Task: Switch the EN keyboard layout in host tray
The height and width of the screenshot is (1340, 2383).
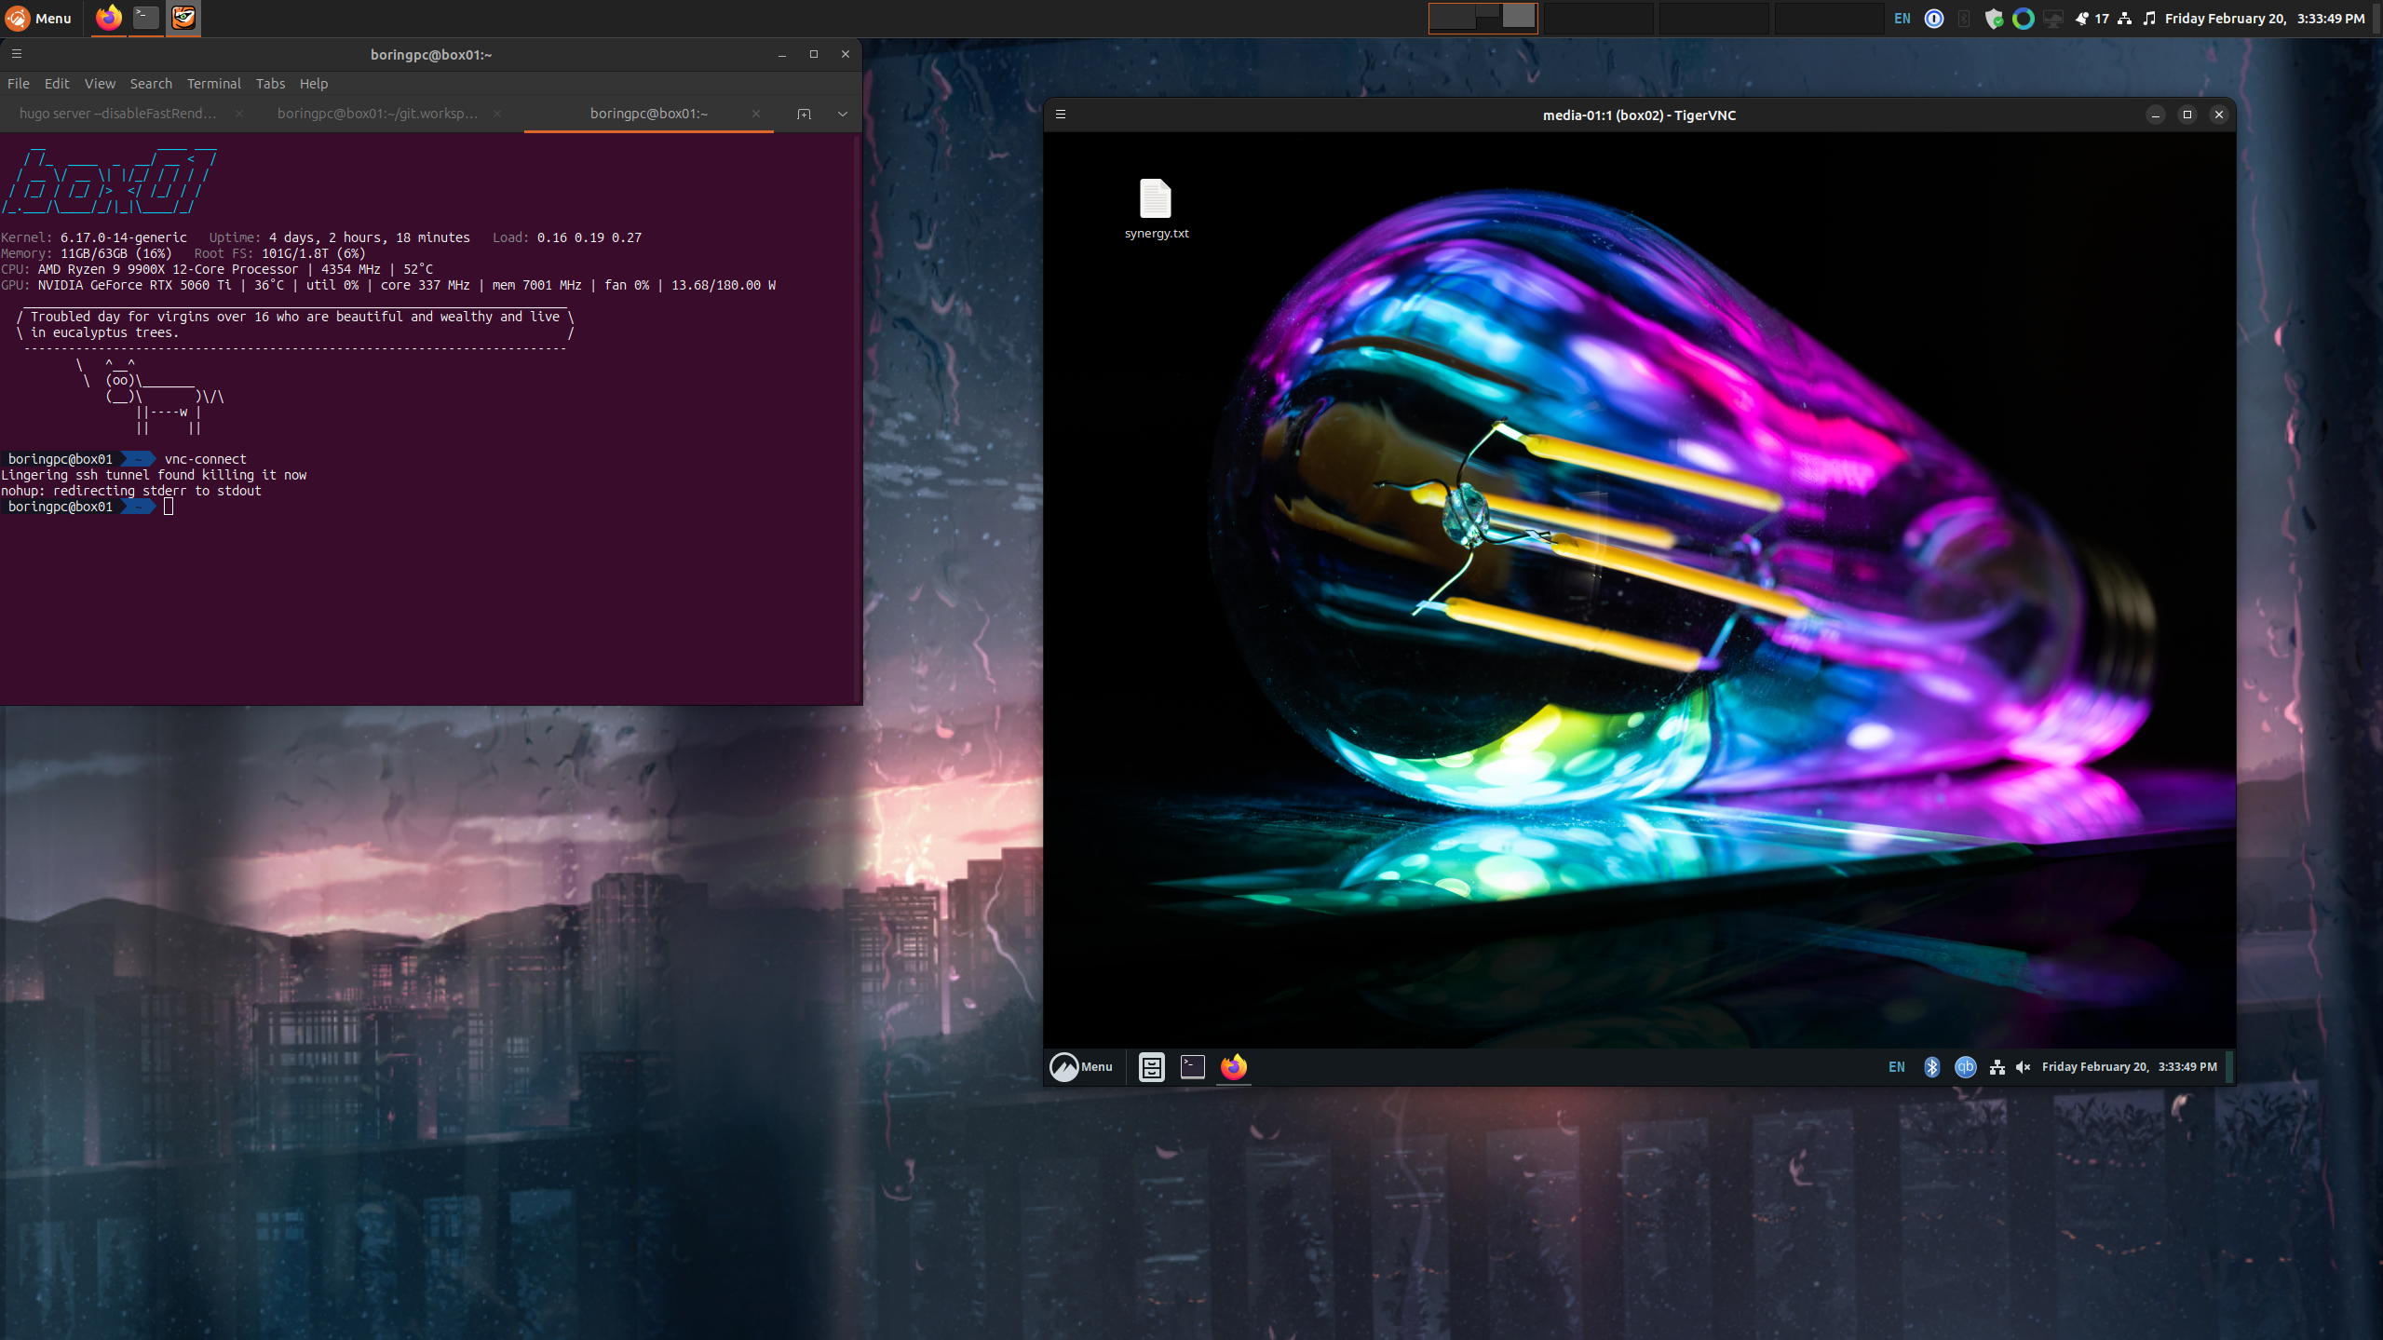Action: pyautogui.click(x=1902, y=19)
